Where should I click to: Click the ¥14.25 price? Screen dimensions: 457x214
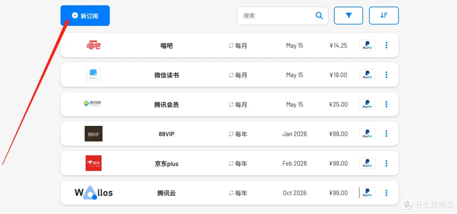tap(339, 45)
